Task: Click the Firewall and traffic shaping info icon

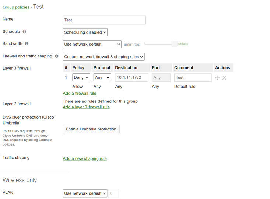Action: coord(56,56)
